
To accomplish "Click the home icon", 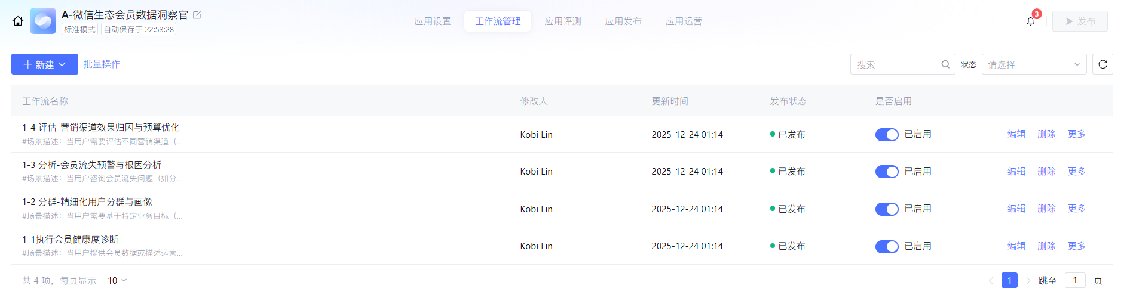I will point(18,21).
